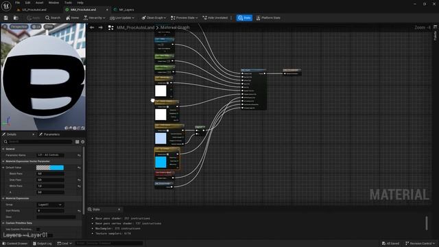Toggle the Live Update button
The image size is (439, 247).
(x=122, y=18)
